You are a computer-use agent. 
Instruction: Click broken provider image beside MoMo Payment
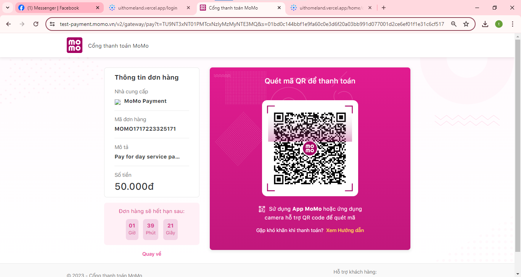(118, 102)
